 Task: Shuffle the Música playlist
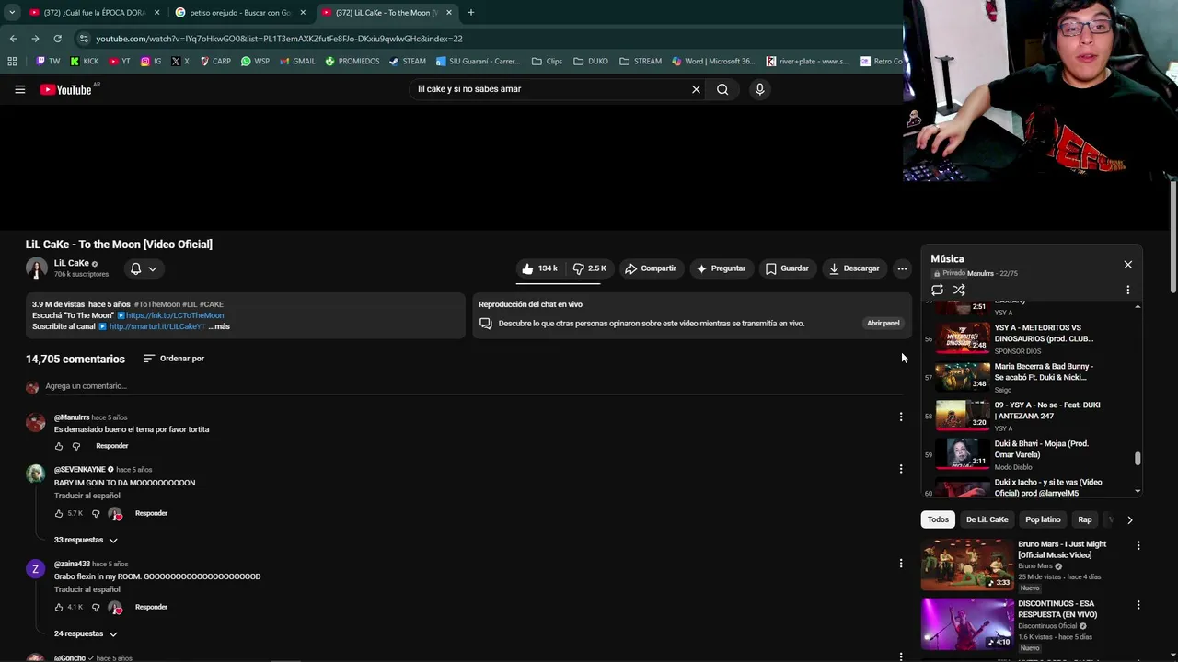(959, 290)
